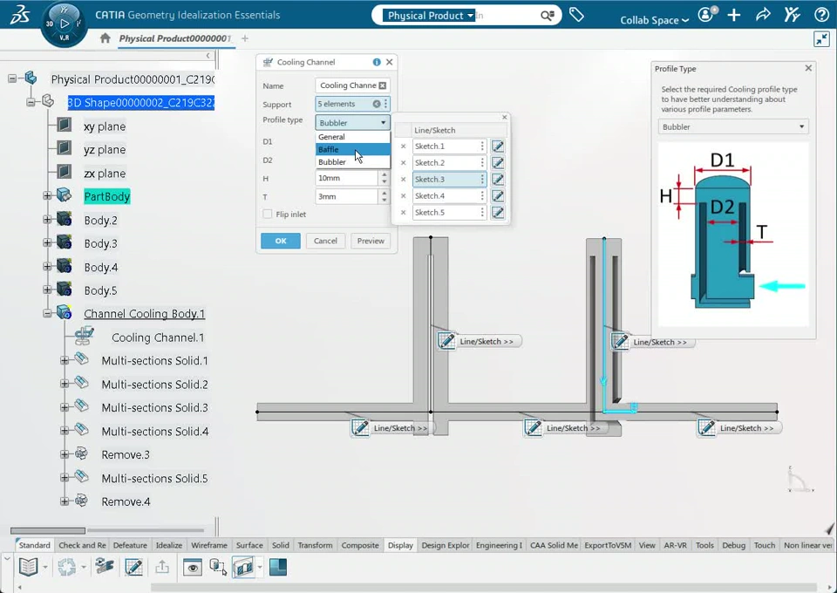Edit sketch icon for Sketch.3 row
Image resolution: width=837 pixels, height=593 pixels.
coord(498,180)
